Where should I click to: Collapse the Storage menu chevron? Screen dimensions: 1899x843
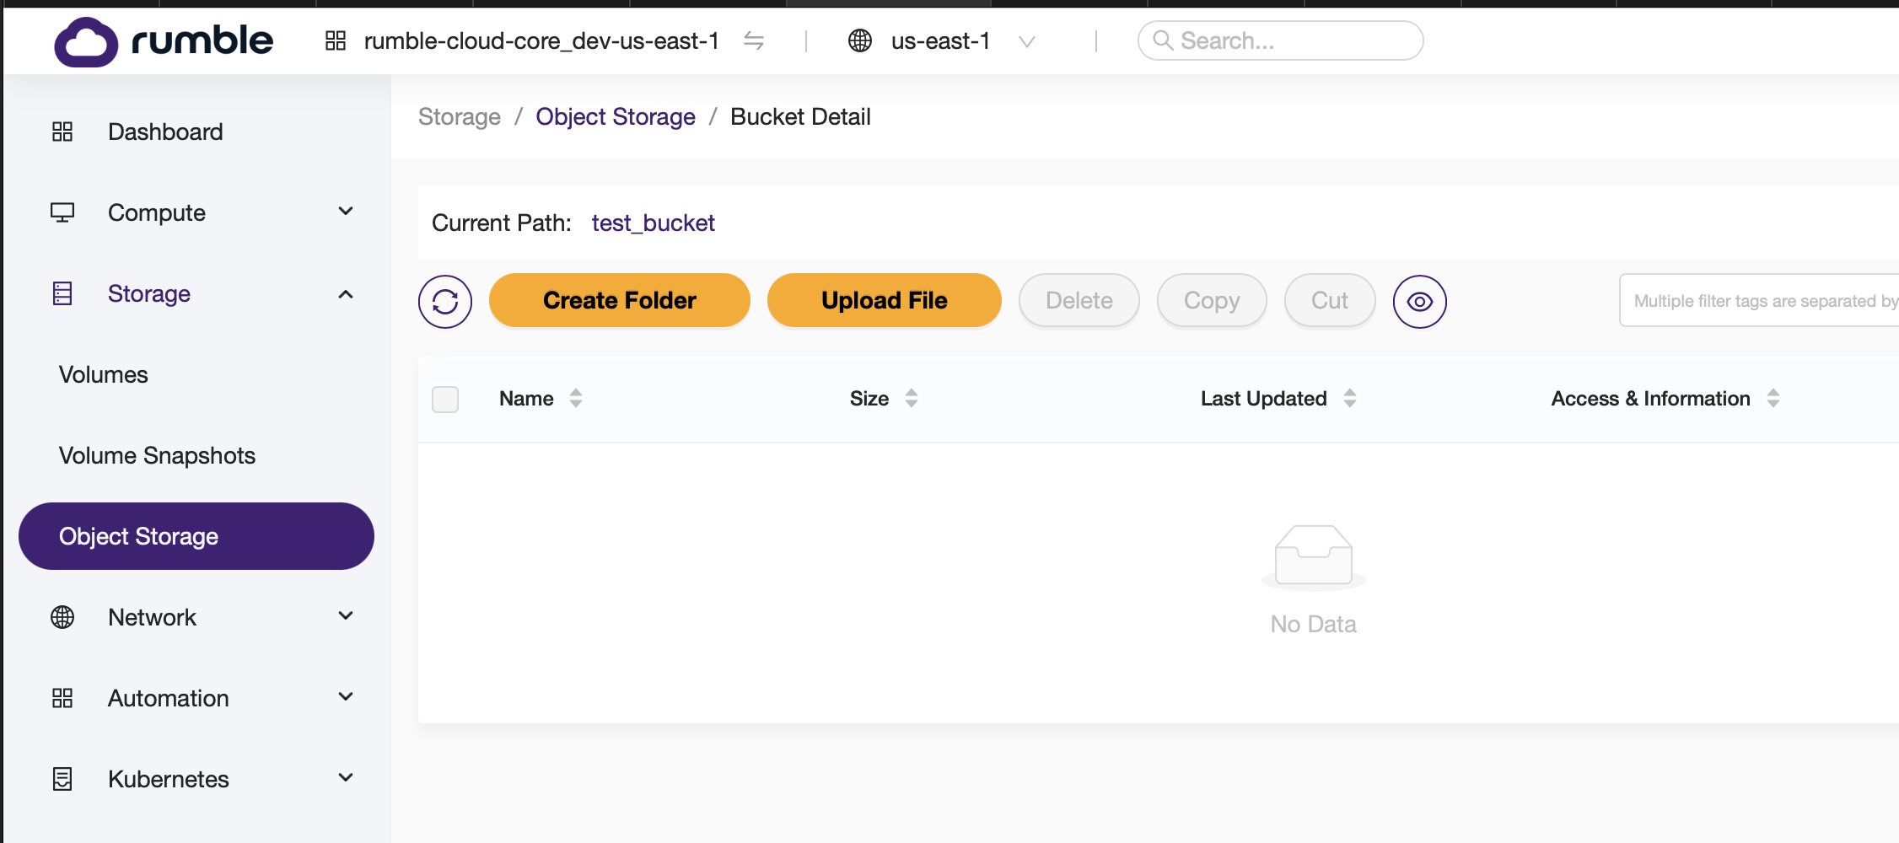[x=346, y=294]
